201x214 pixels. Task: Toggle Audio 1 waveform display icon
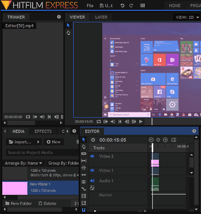click(92, 188)
